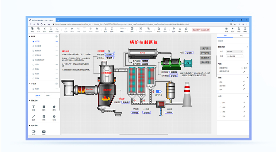276x152 pixels.
Task: Select the 数据报表 page in tree
Action: [38, 51]
